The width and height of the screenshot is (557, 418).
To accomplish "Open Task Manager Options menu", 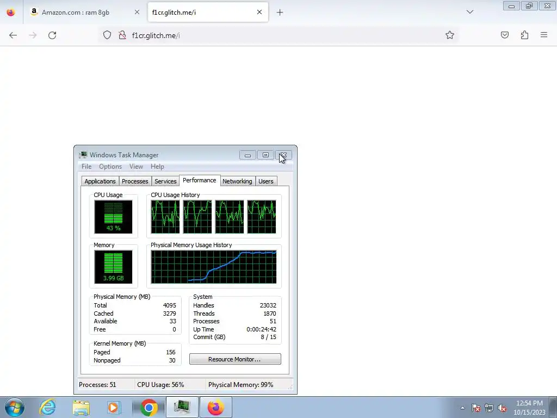I will click(x=110, y=167).
